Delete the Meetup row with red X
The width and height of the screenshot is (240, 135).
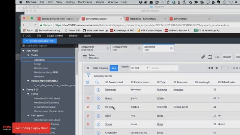click(x=88, y=107)
